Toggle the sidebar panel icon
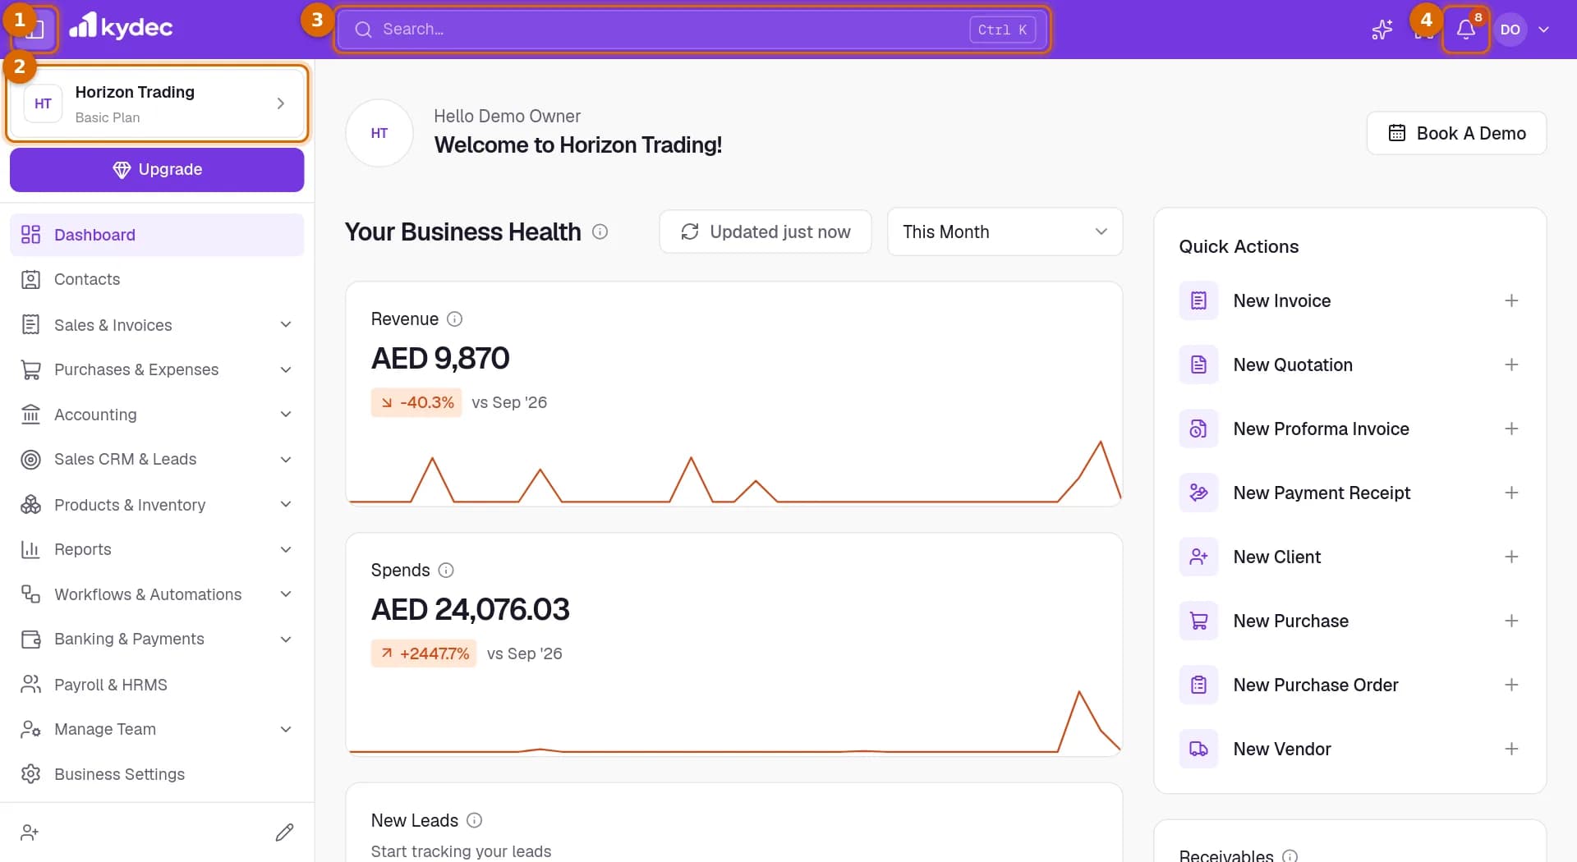The image size is (1577, 862). [x=34, y=30]
